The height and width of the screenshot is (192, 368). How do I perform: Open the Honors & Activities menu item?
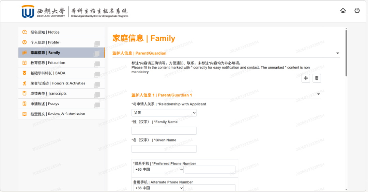tap(61, 83)
